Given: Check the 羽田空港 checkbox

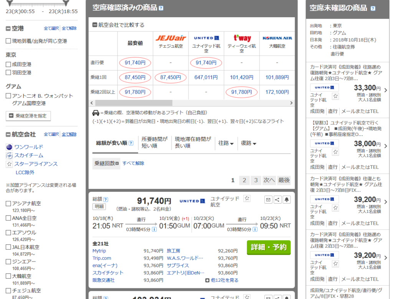Looking at the screenshot, I should 8,72.
